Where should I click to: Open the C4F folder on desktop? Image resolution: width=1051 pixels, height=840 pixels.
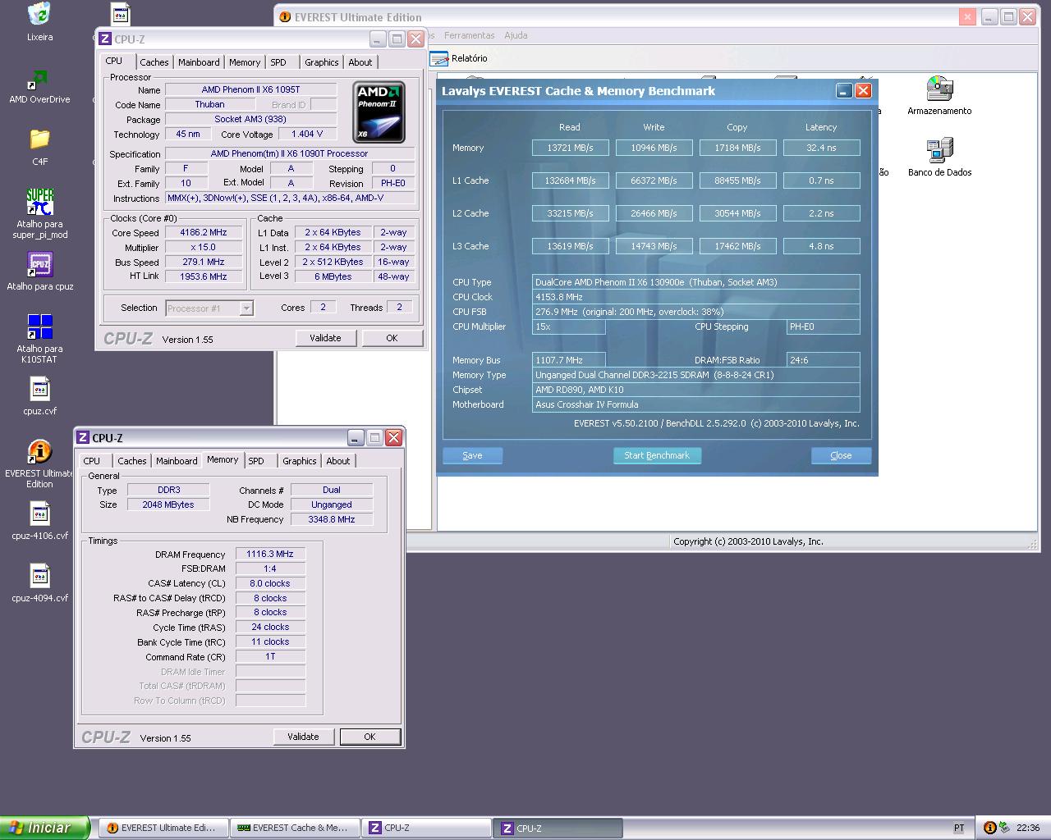[x=39, y=139]
